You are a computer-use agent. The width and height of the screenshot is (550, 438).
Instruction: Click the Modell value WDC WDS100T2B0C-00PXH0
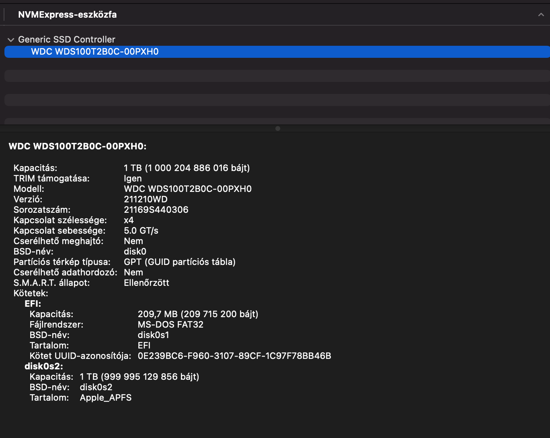pos(188,189)
